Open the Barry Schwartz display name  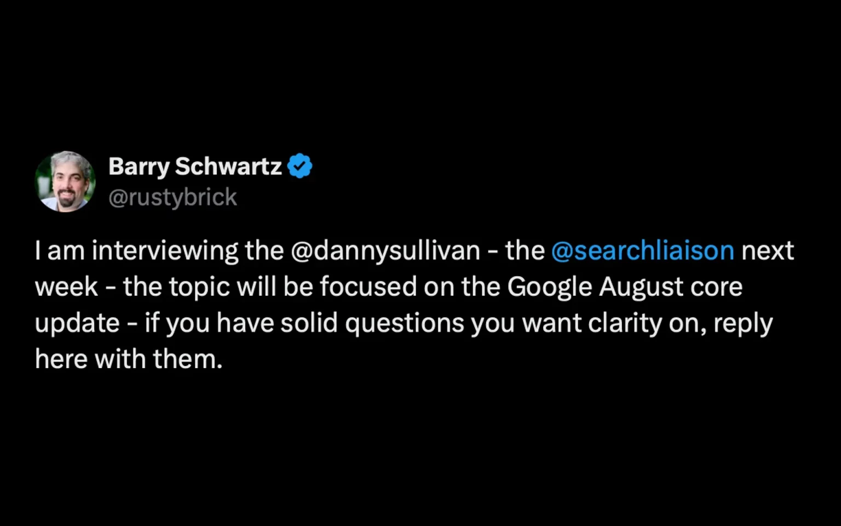195,166
